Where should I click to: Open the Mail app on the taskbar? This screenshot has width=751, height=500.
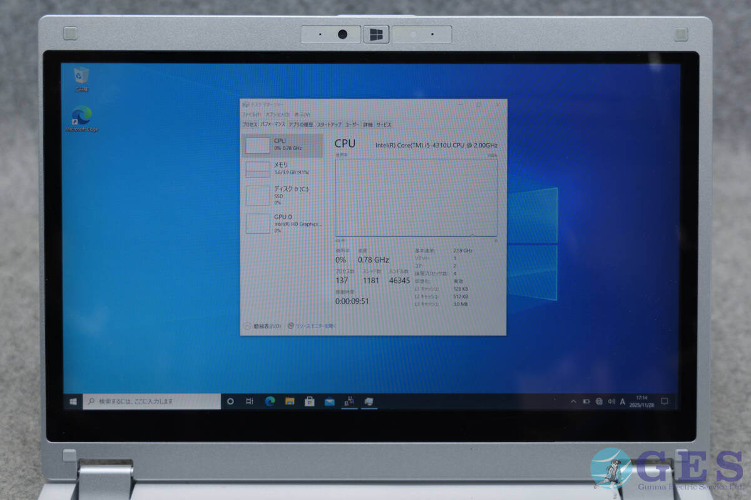[329, 401]
